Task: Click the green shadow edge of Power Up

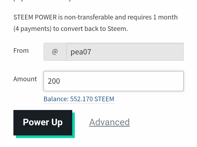Action: tap(74, 125)
